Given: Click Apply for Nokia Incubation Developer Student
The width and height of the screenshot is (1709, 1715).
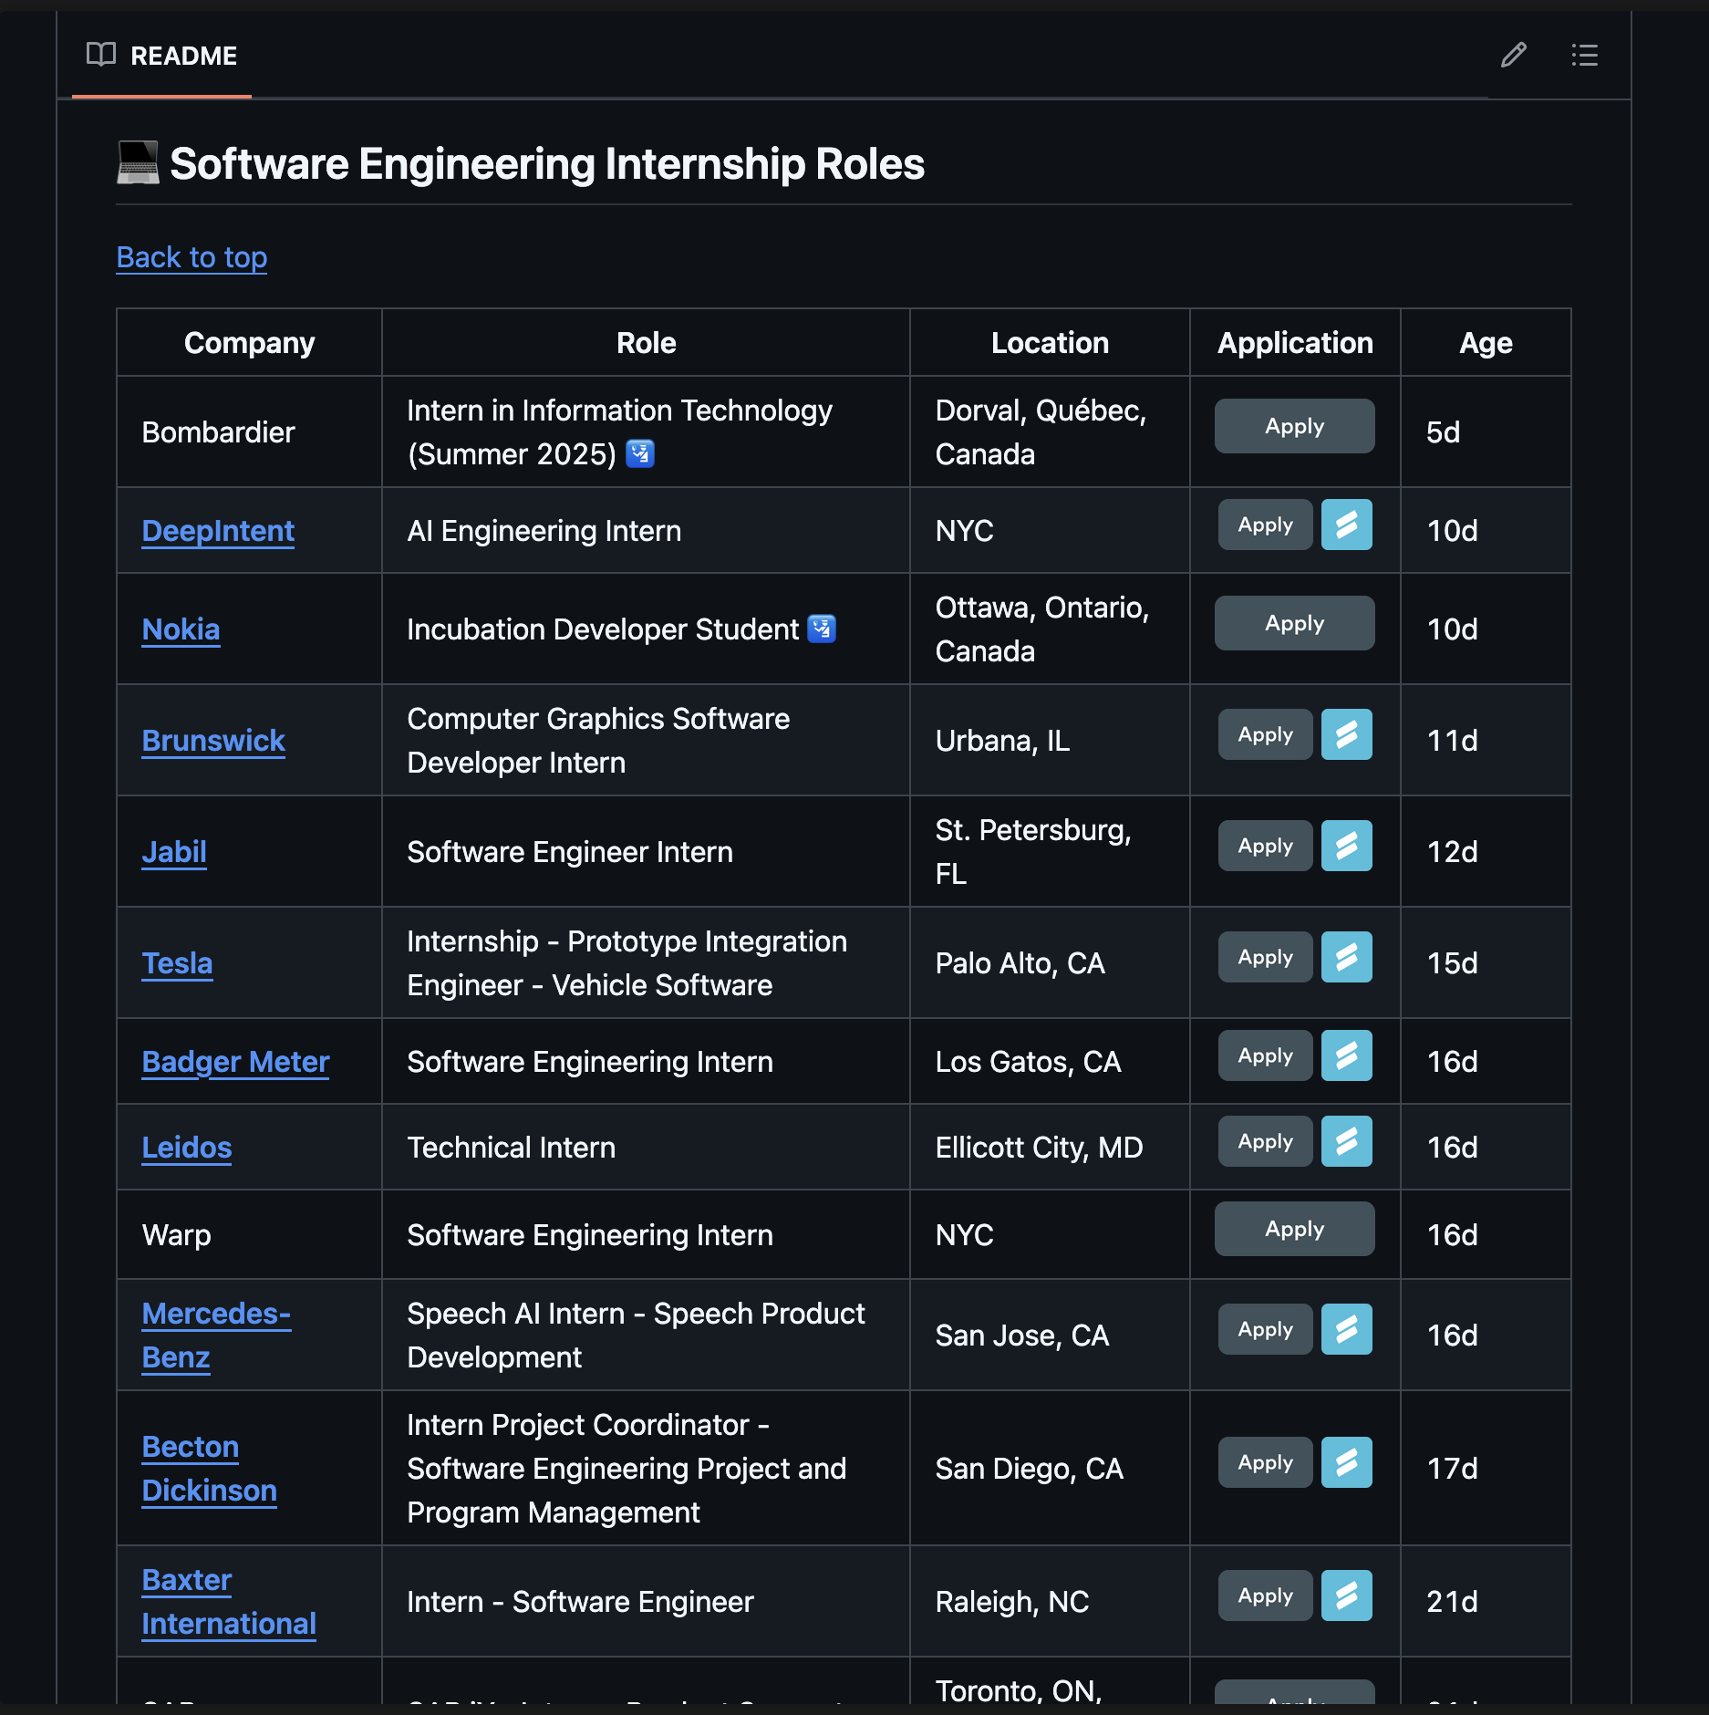Looking at the screenshot, I should pyautogui.click(x=1294, y=623).
